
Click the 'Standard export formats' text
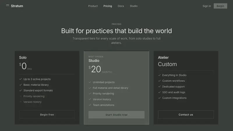(38, 91)
